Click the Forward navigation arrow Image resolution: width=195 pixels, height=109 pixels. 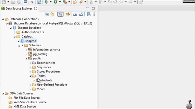pyautogui.click(x=130, y=2)
